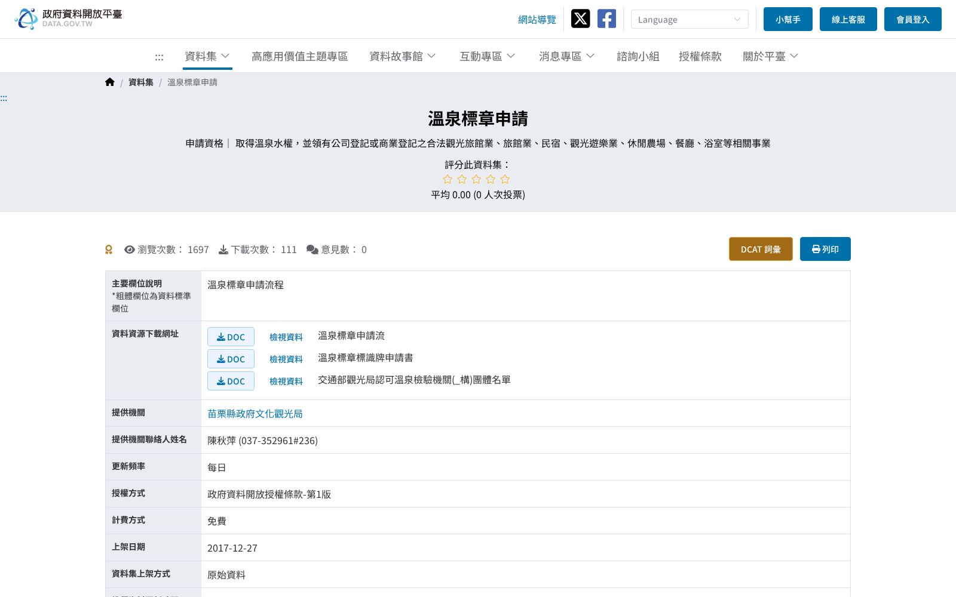Click the 列印 print button
956x597 pixels.
[825, 249]
